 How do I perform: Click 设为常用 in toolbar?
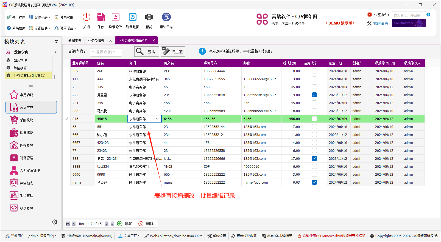[x=64, y=17]
